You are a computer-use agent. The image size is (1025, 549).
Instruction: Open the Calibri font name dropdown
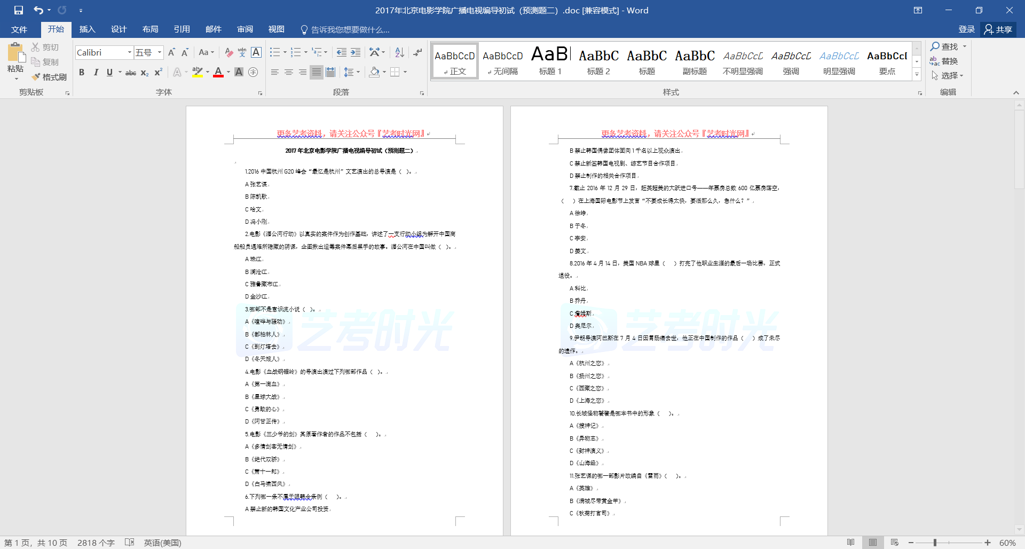coord(129,52)
